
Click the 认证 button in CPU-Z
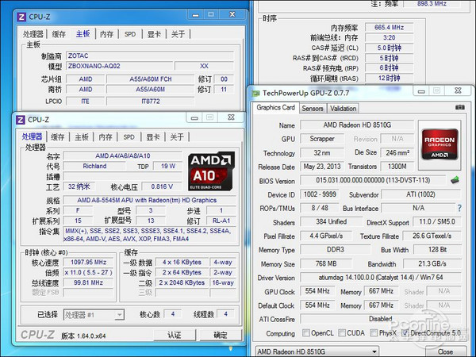pos(175,335)
